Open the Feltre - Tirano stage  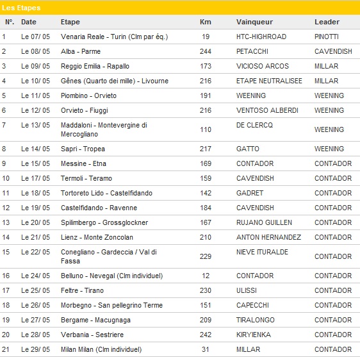click(x=82, y=290)
